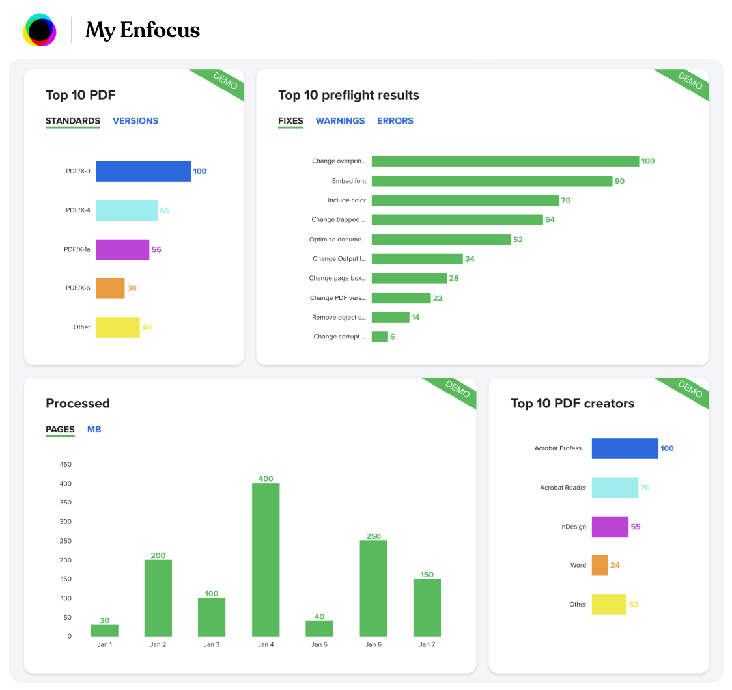Image resolution: width=732 pixels, height=690 pixels.
Task: Switch to the VERSIONS tab
Action: point(135,121)
